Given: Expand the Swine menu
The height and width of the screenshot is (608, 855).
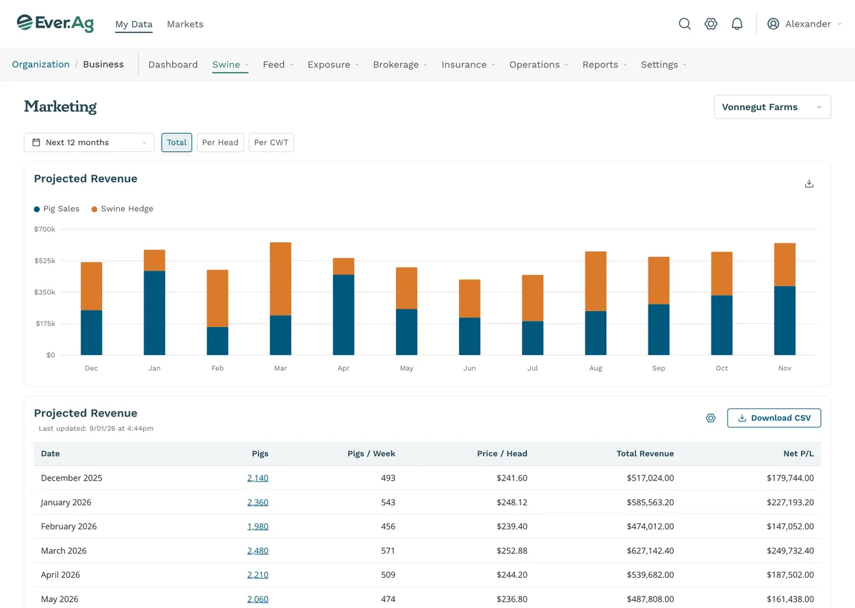Looking at the screenshot, I should [x=231, y=64].
